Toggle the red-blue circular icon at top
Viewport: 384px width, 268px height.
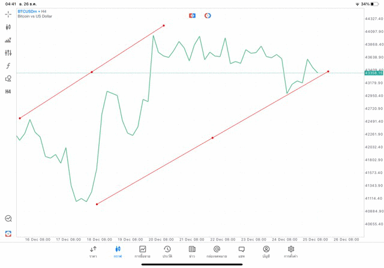tap(208, 16)
